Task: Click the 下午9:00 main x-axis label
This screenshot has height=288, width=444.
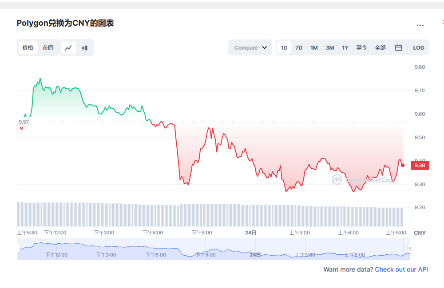Action: coord(202,233)
